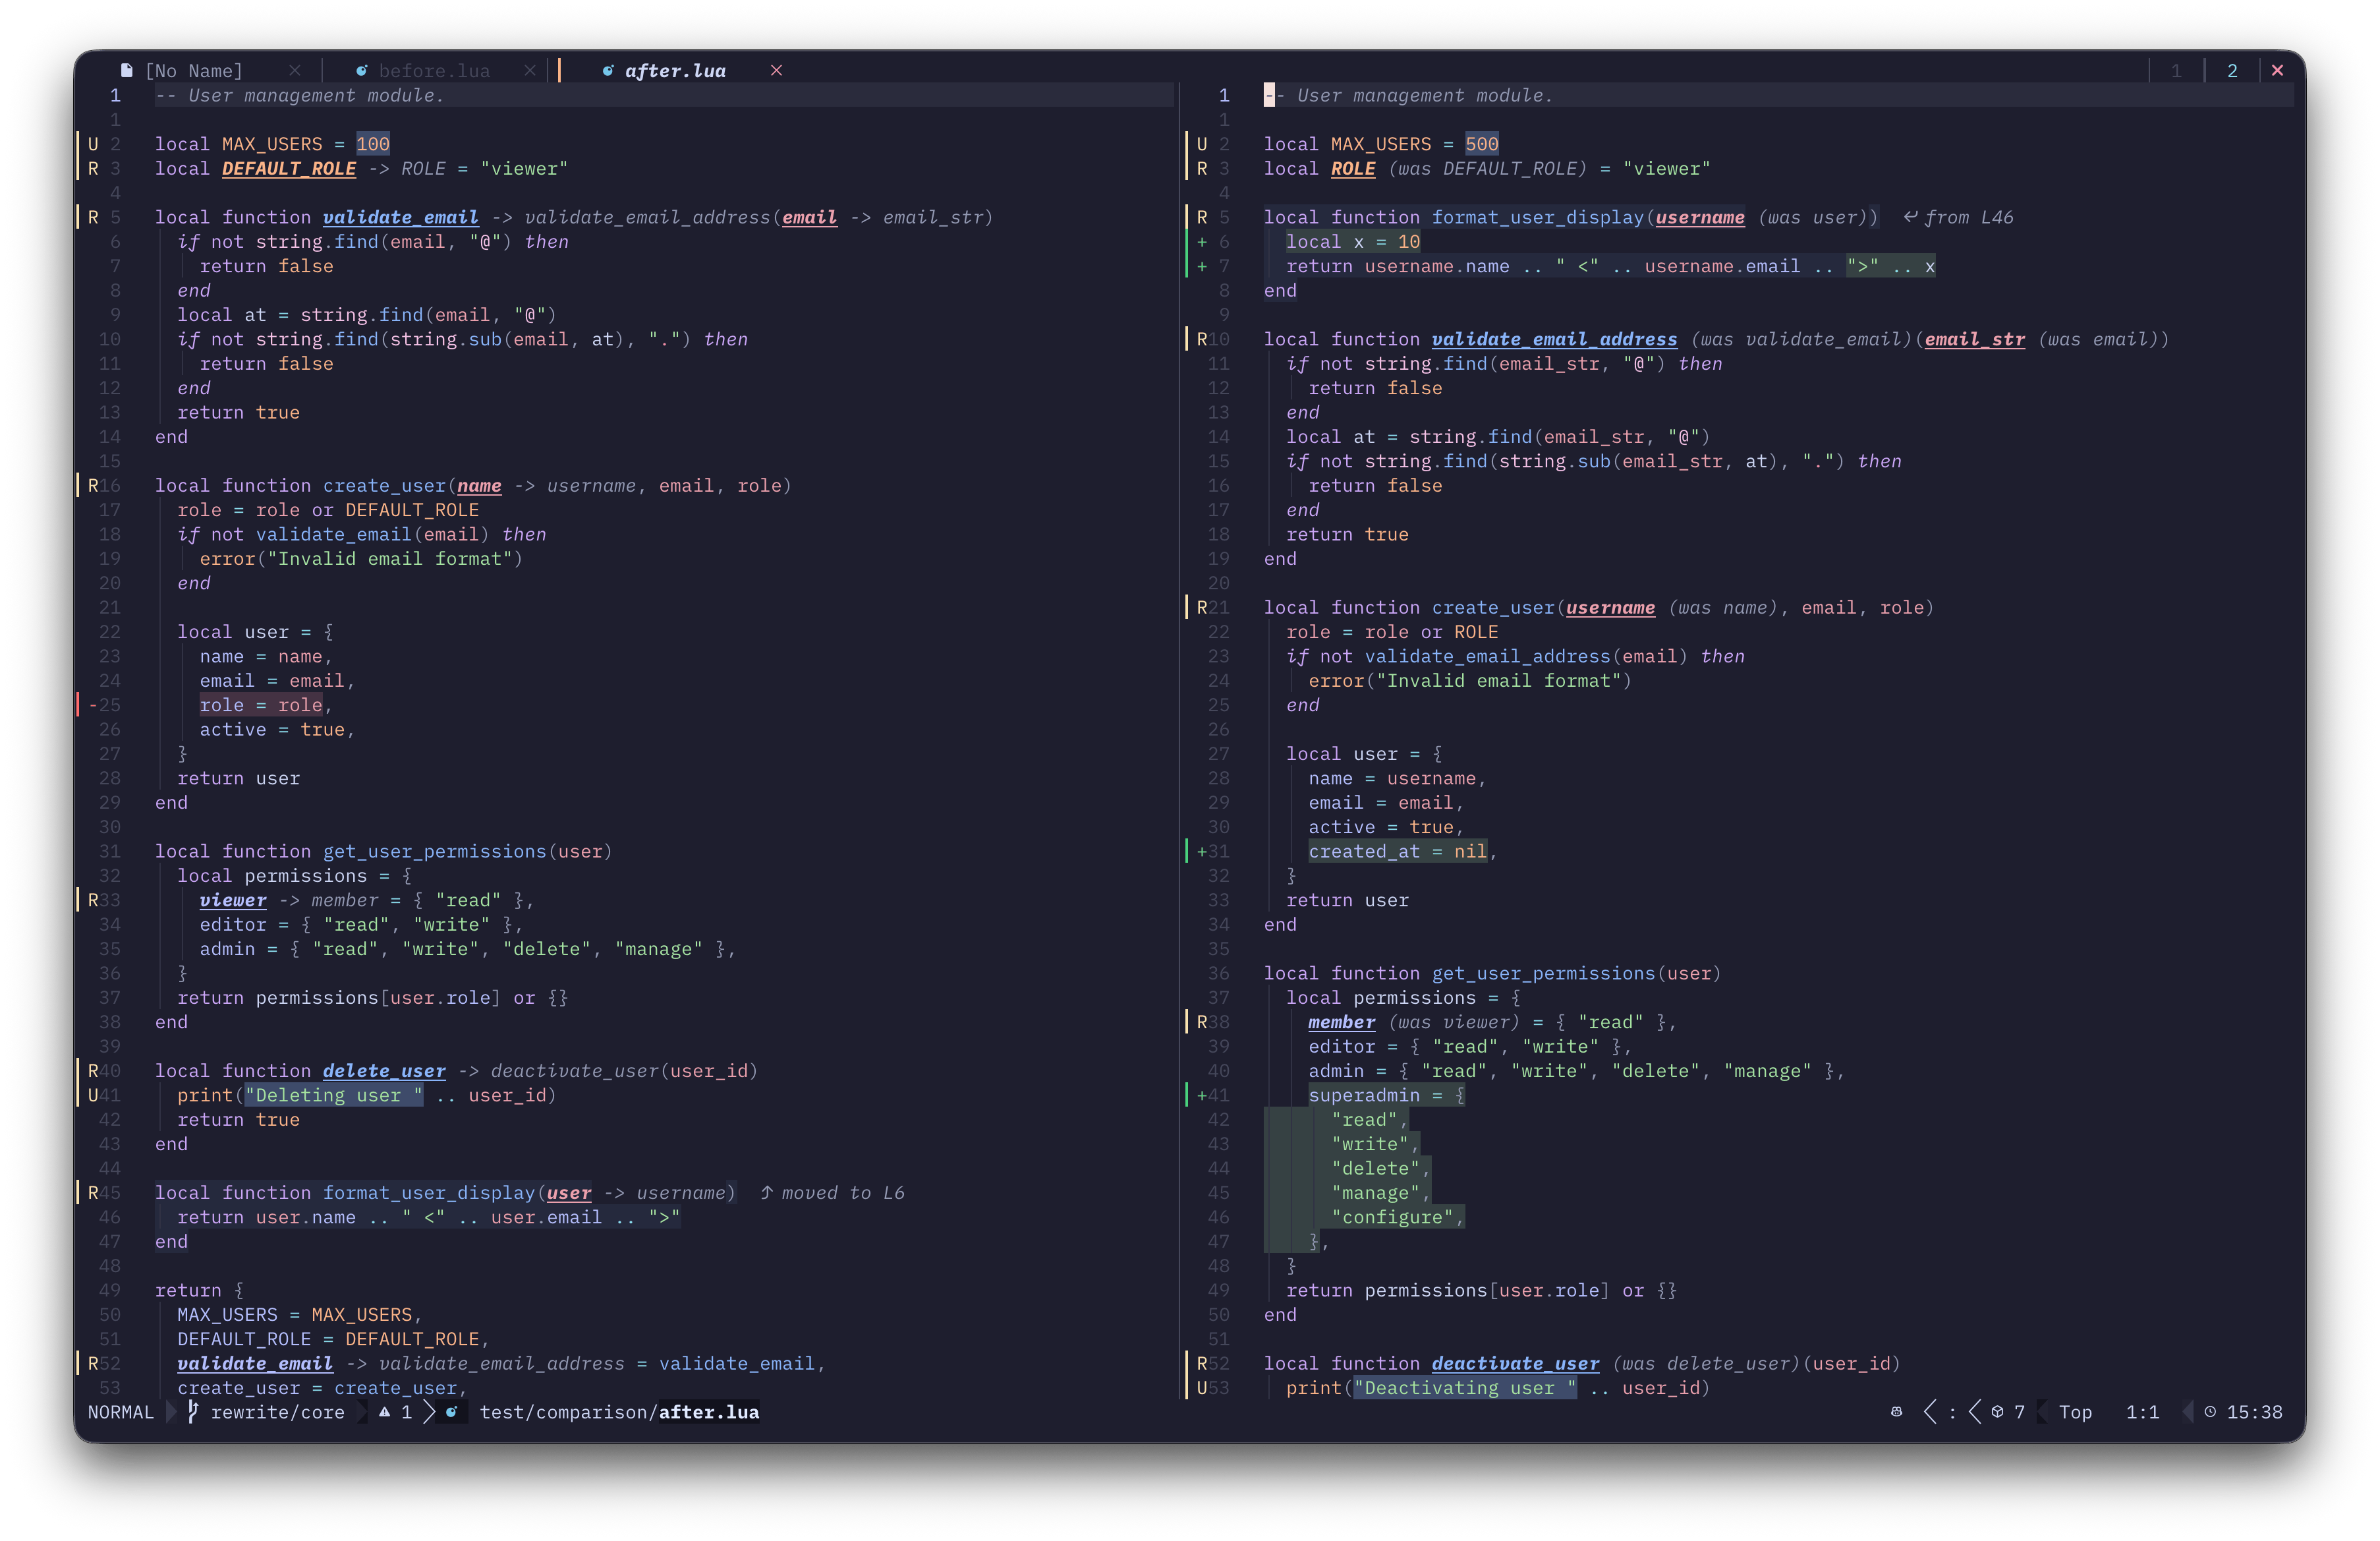Click the git branch icon in the statusline
The image size is (2380, 1541).
pyautogui.click(x=193, y=1412)
